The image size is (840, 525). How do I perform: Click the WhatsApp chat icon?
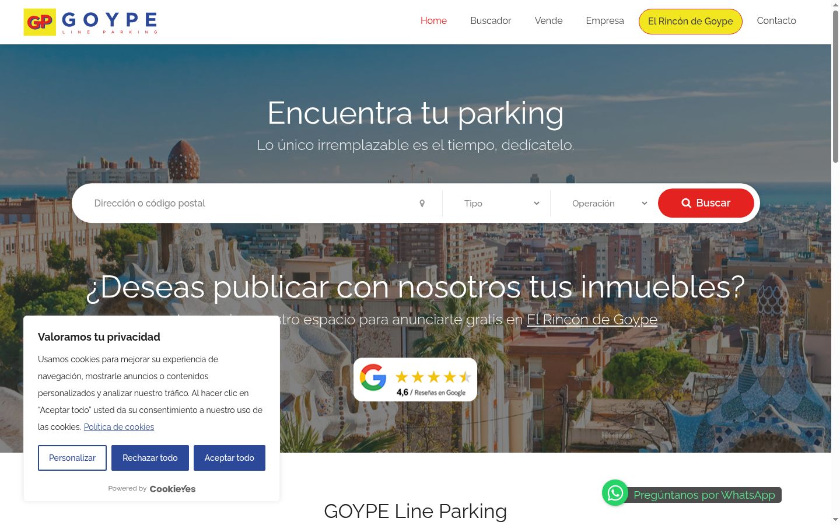tap(615, 493)
